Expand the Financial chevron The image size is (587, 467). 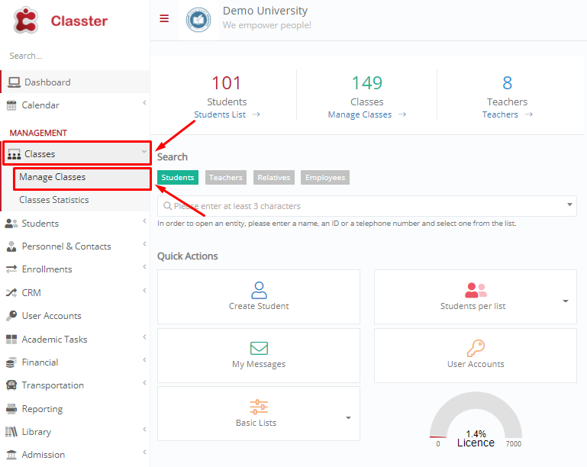coord(144,359)
